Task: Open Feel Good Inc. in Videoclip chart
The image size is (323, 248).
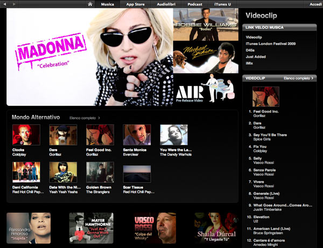Action: point(265,112)
